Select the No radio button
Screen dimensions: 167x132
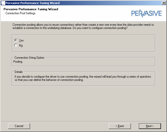pyautogui.click(x=16, y=45)
